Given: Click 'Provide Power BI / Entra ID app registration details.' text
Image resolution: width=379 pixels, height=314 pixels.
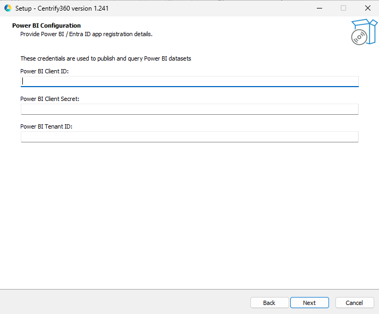Looking at the screenshot, I should pos(86,34).
